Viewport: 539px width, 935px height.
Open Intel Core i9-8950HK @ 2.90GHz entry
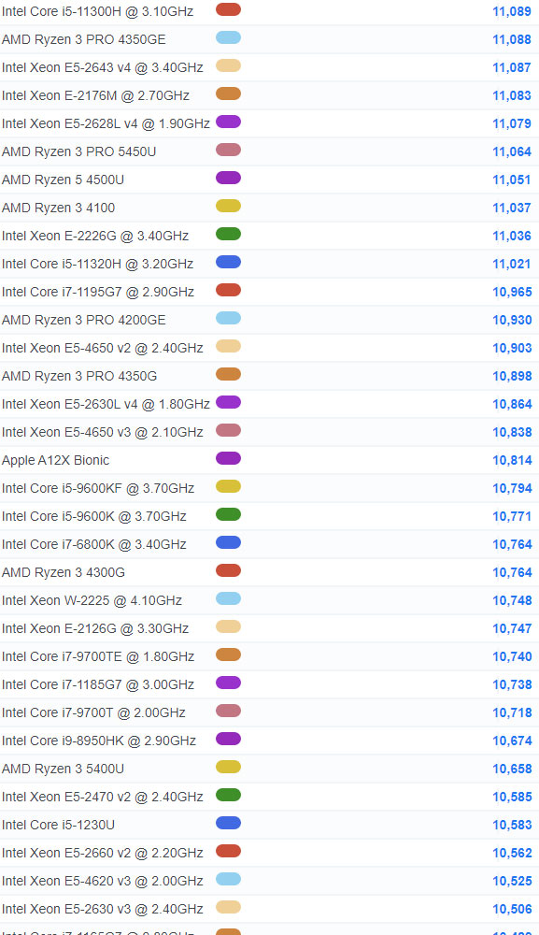pos(99,740)
